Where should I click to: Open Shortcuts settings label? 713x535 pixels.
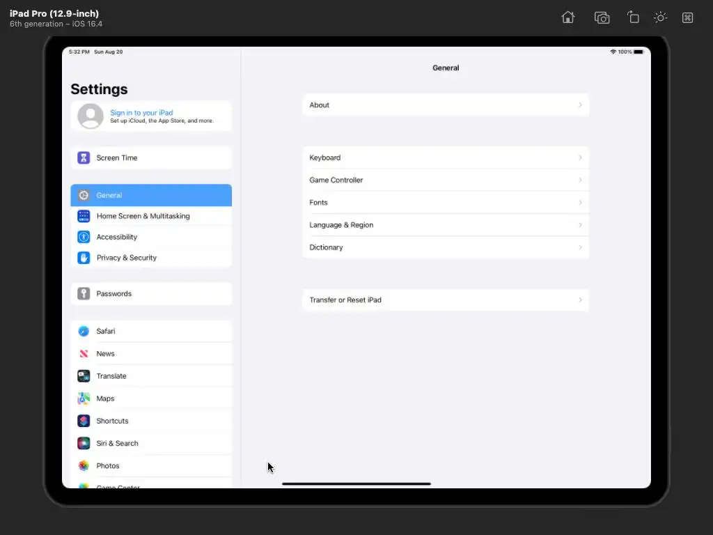tap(112, 421)
